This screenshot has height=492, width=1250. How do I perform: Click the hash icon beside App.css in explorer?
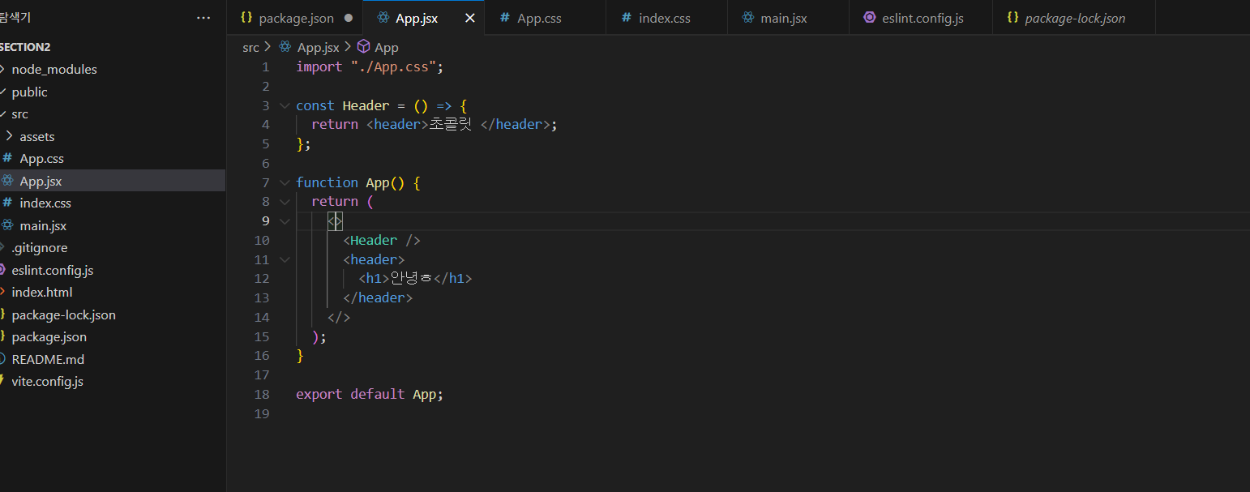7,158
